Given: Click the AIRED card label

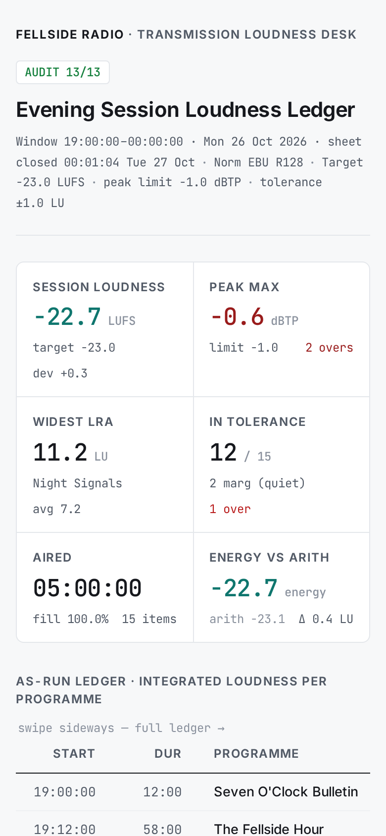Looking at the screenshot, I should coord(52,558).
